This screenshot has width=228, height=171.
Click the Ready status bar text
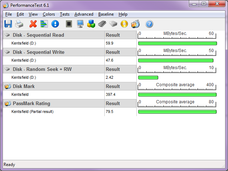point(9,165)
